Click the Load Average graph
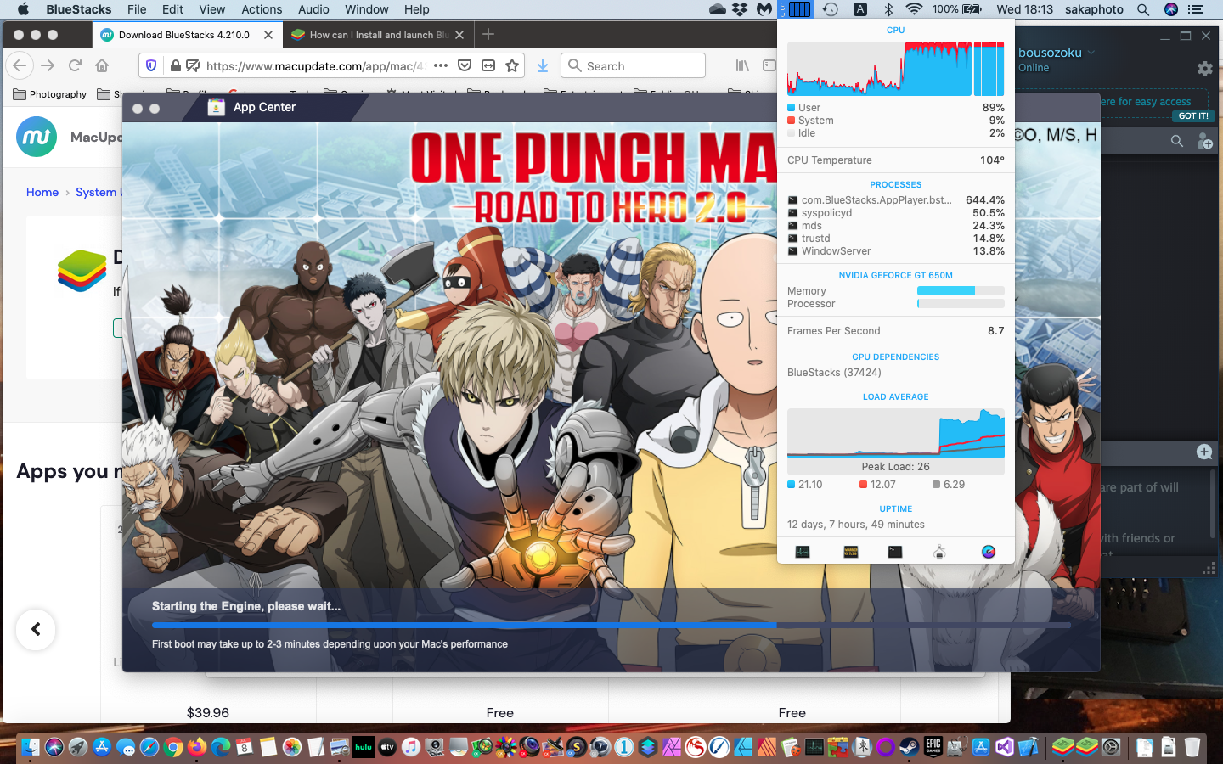The image size is (1223, 764). [896, 434]
